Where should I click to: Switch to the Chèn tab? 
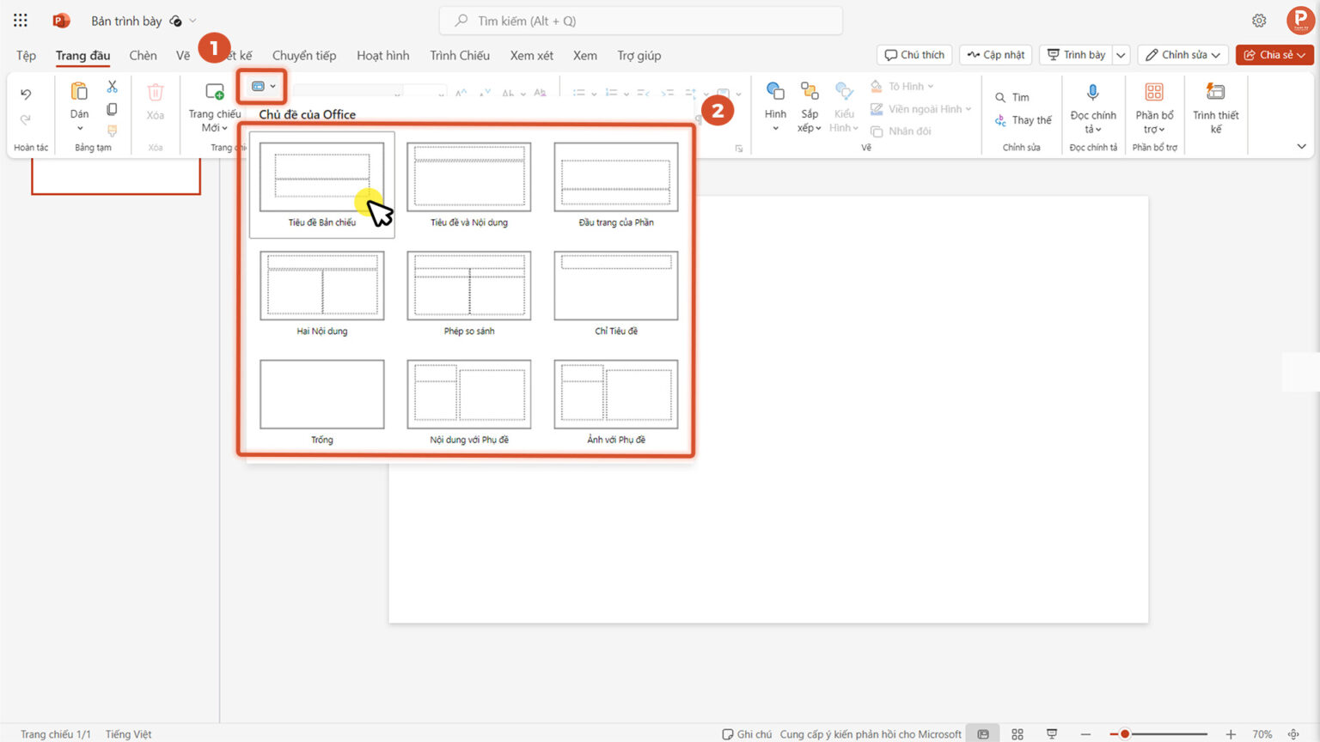[143, 55]
